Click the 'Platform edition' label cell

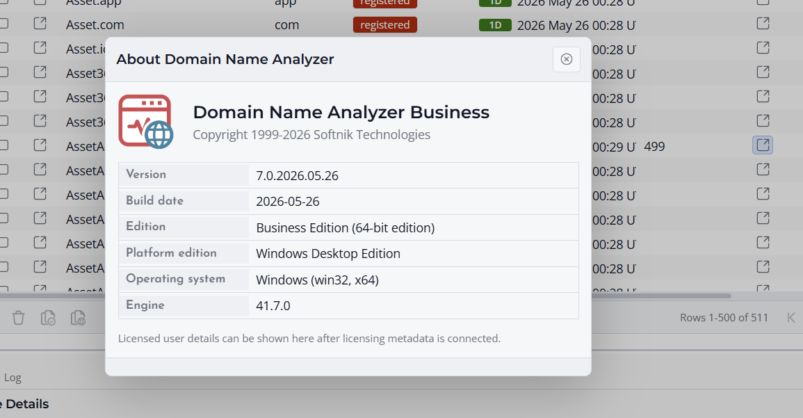[184, 253]
